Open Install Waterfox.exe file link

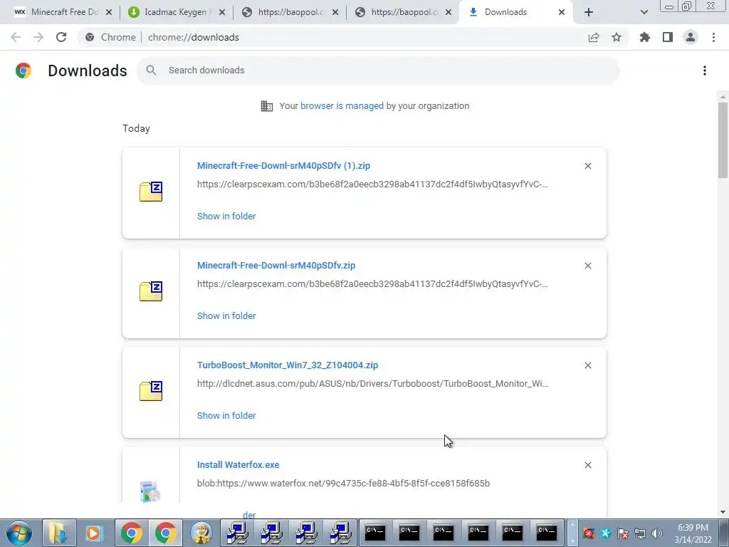pyautogui.click(x=238, y=464)
